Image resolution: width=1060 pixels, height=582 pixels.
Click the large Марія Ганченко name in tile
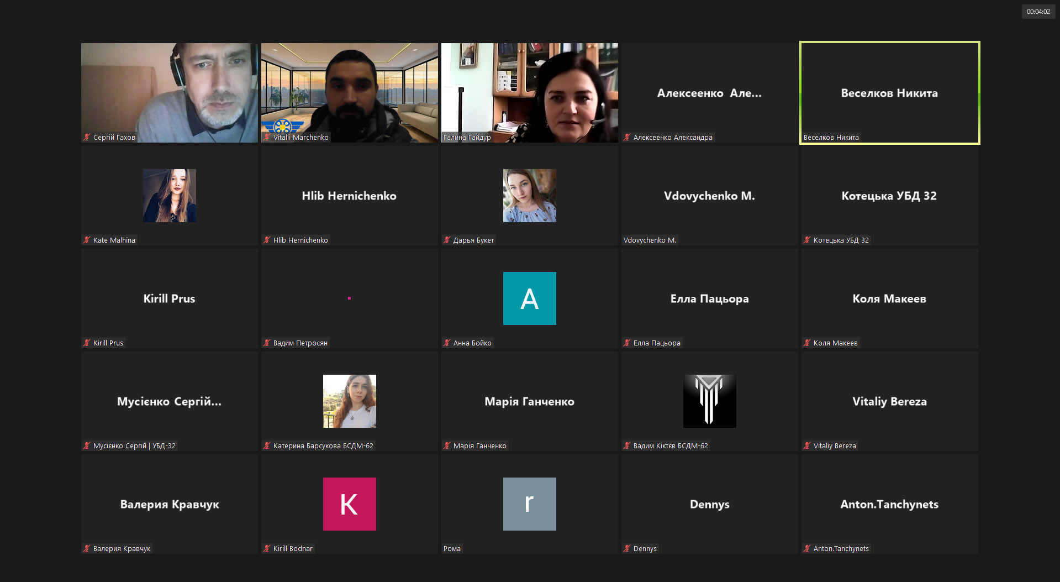[529, 402]
